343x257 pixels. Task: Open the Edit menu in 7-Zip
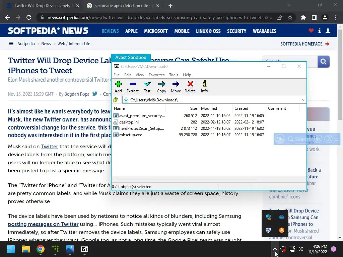128,75
